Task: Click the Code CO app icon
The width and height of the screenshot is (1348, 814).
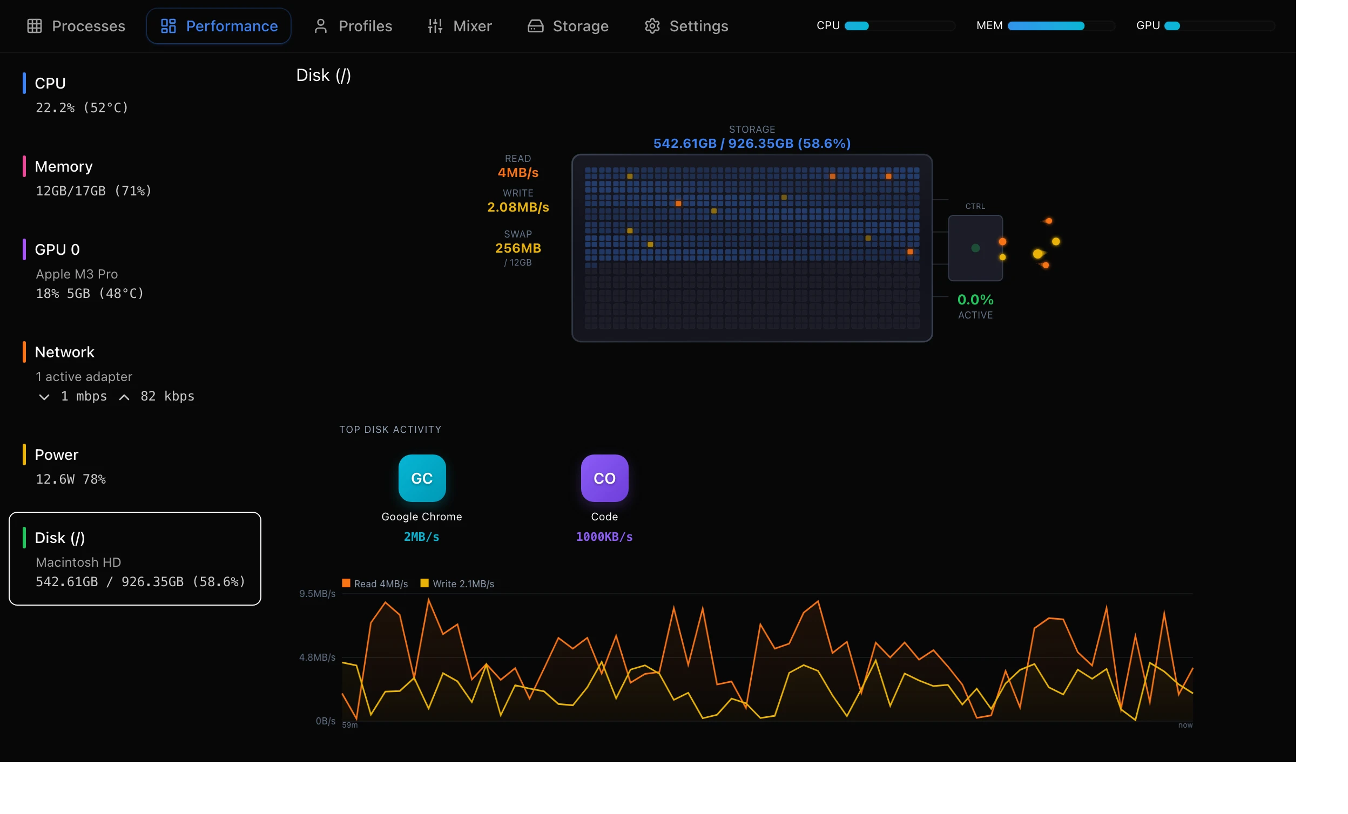Action: pyautogui.click(x=604, y=478)
